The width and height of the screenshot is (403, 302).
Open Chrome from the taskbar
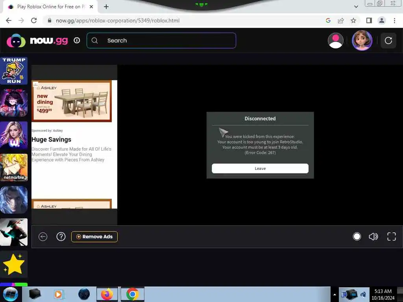click(x=132, y=294)
